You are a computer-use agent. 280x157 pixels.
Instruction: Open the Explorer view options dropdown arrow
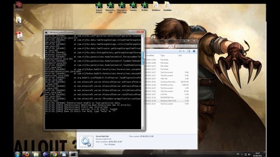[184, 51]
